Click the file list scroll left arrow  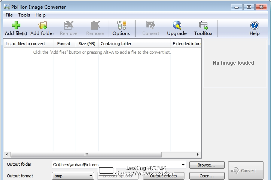coord(7,154)
